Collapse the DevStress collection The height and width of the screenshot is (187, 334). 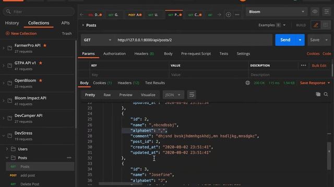point(4,136)
